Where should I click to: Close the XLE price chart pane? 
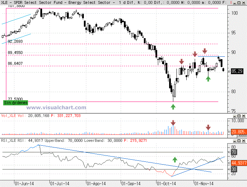coord(243,3)
